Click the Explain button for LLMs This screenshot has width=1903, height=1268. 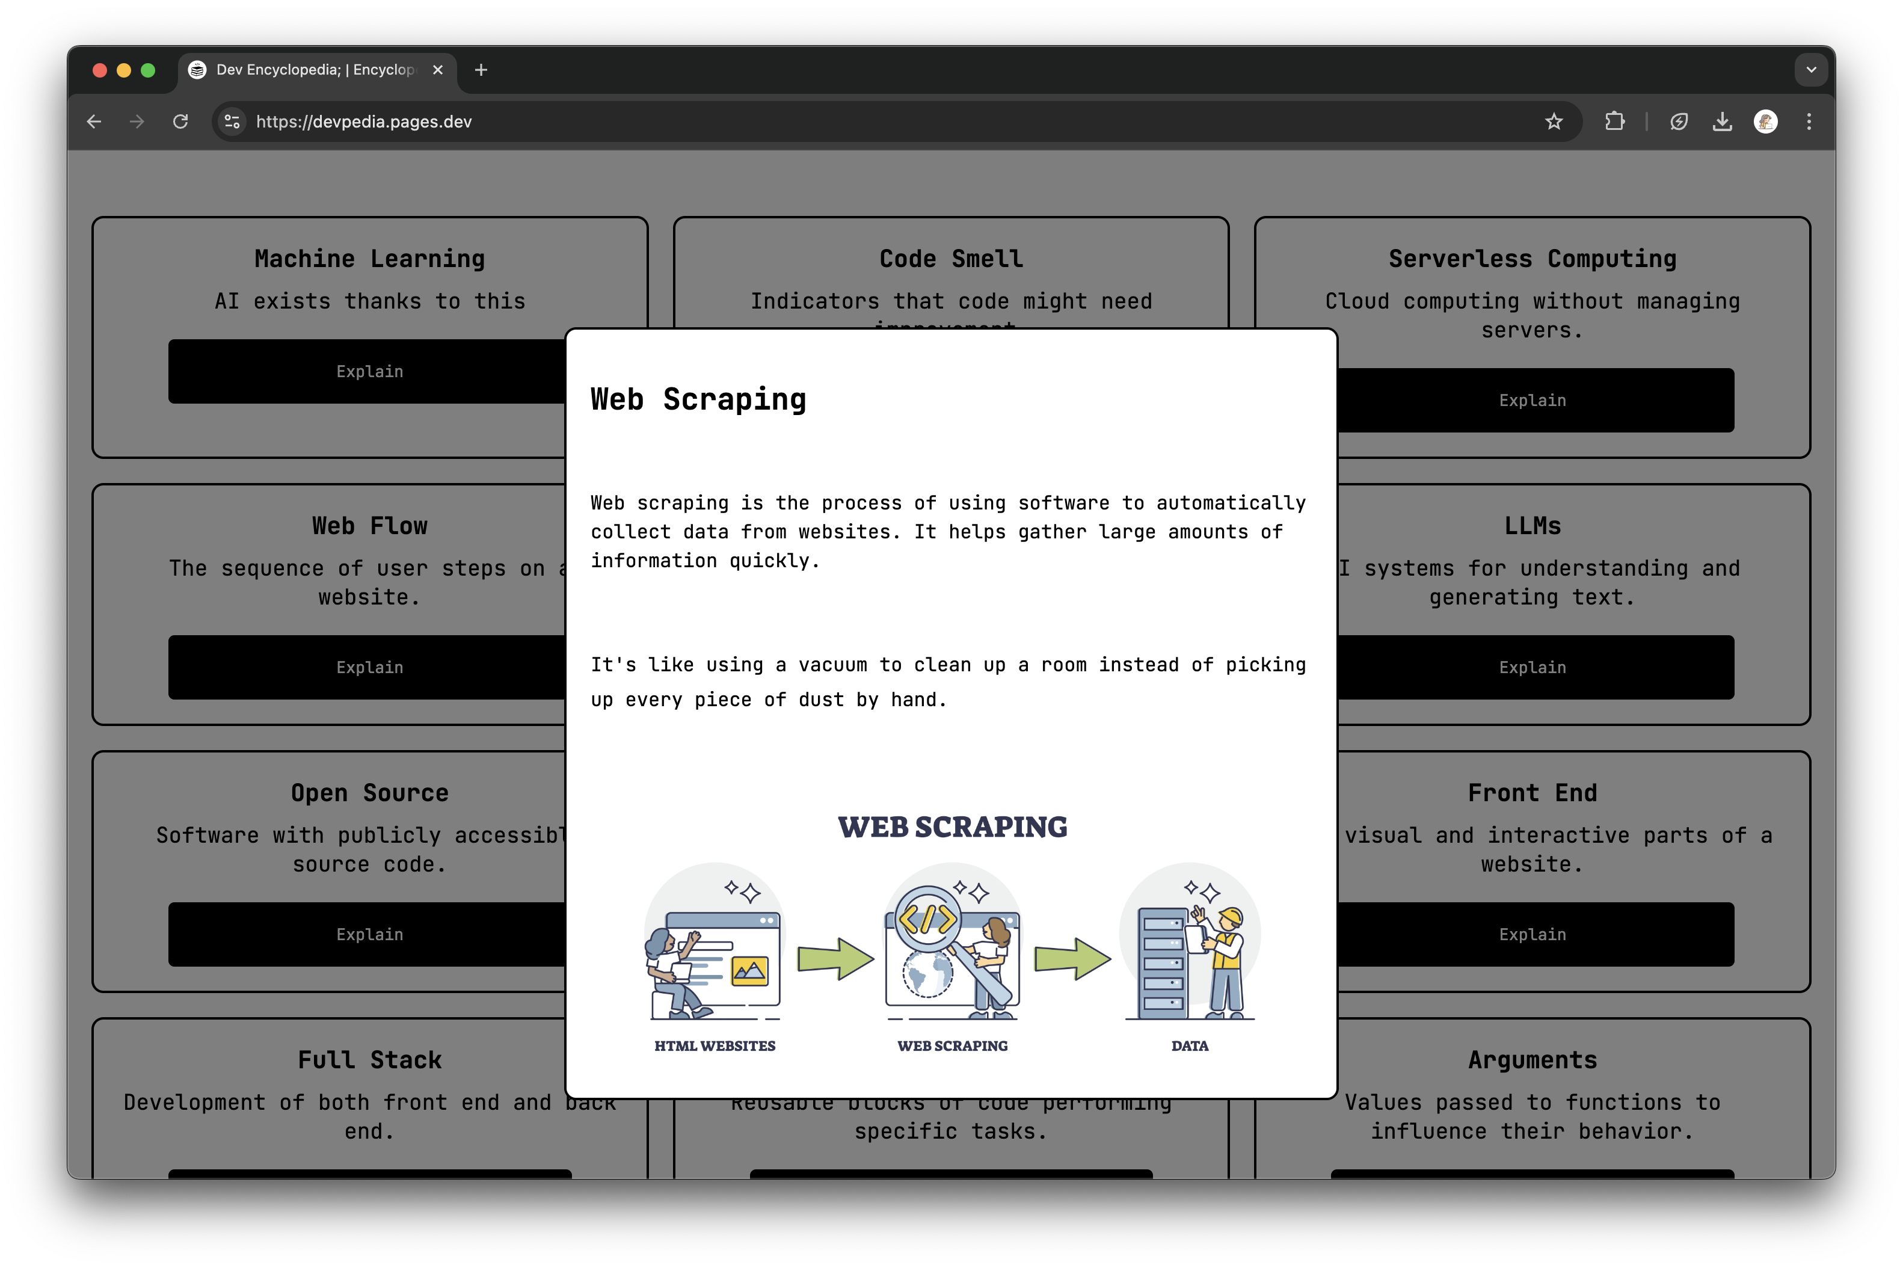coord(1533,666)
